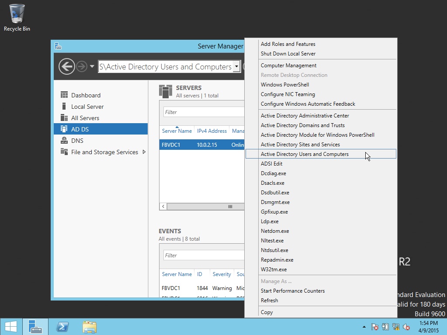Image resolution: width=447 pixels, height=335 pixels.
Task: Click the breadcrumb address field
Action: click(166, 67)
